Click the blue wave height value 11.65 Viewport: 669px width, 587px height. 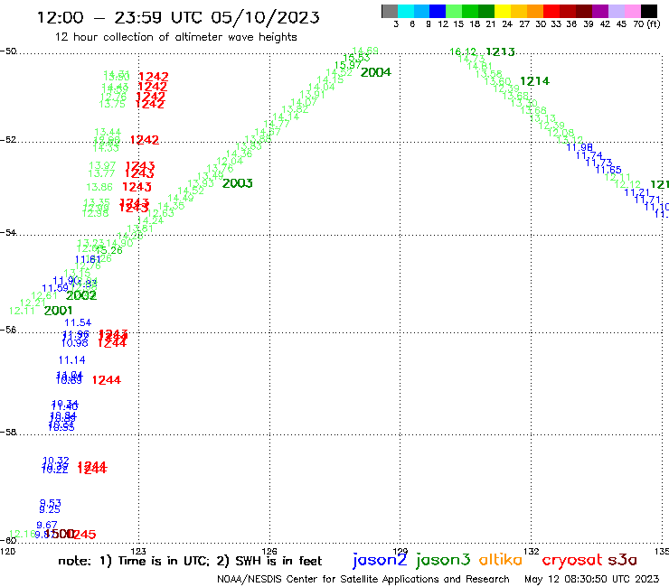(x=608, y=170)
